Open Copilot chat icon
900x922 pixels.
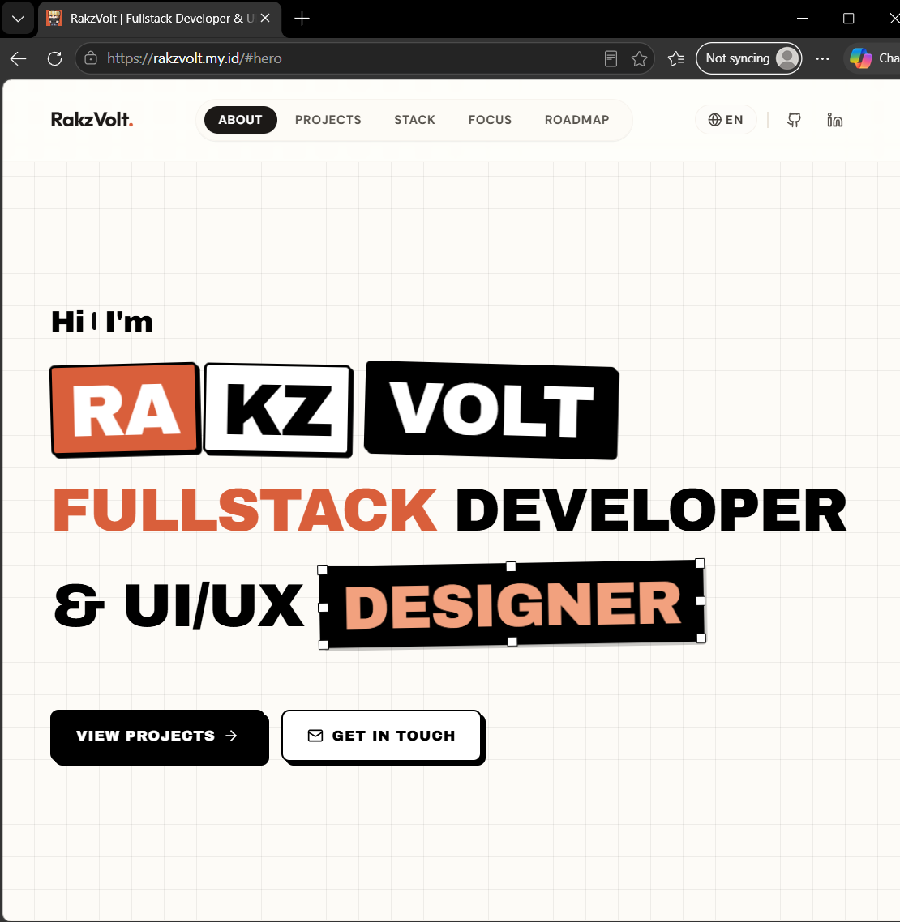pyautogui.click(x=861, y=58)
